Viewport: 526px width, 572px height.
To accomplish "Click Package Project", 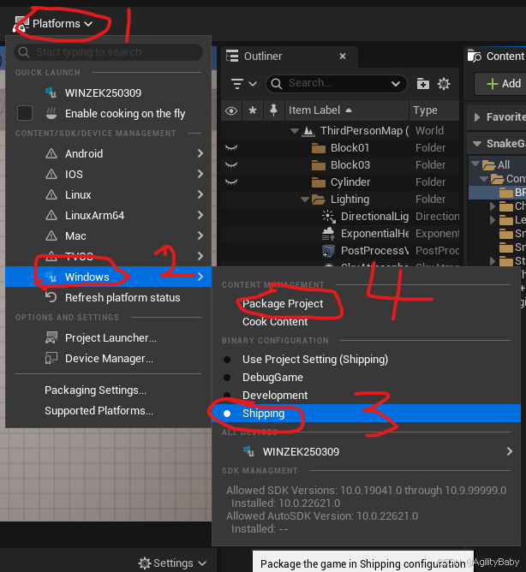I will (x=283, y=303).
